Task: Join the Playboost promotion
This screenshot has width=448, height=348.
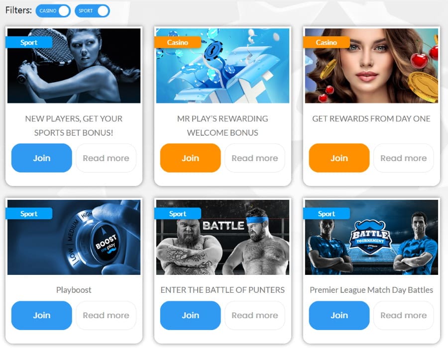Action: (x=42, y=316)
